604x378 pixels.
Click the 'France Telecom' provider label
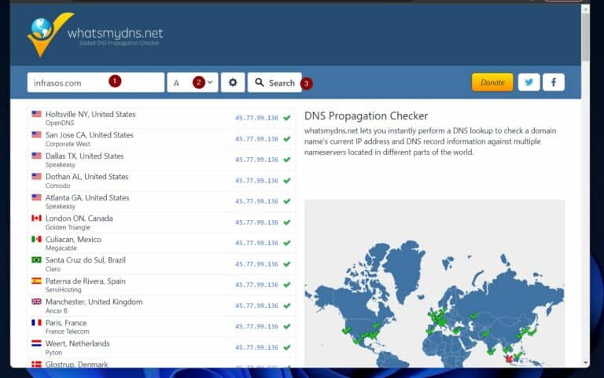coord(68,332)
